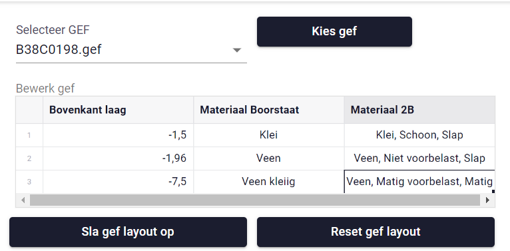Open the Selecteer GEF dropdown arrow
Image resolution: width=510 pixels, height=251 pixels.
[x=237, y=50]
